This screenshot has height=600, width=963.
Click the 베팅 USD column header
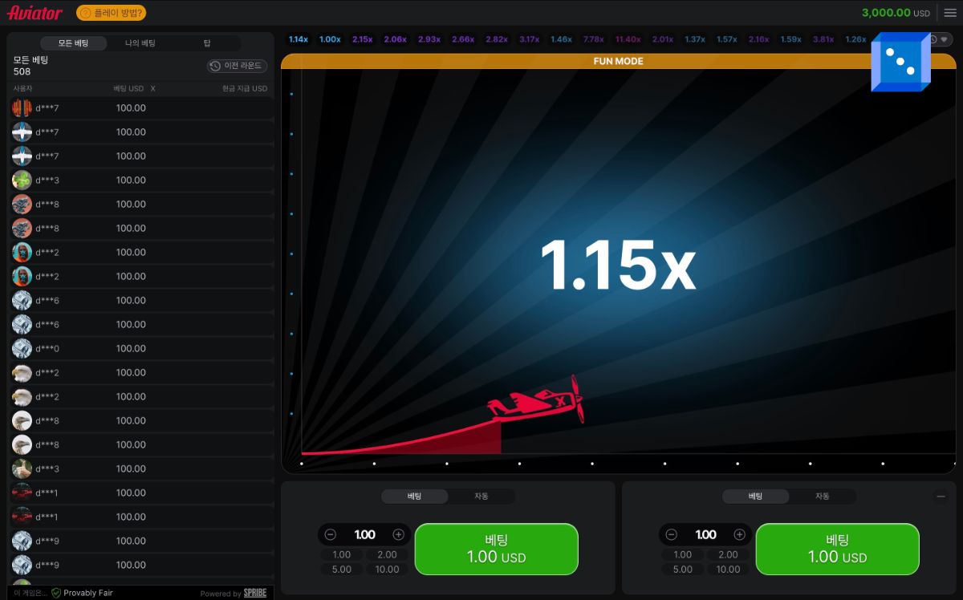click(x=128, y=88)
